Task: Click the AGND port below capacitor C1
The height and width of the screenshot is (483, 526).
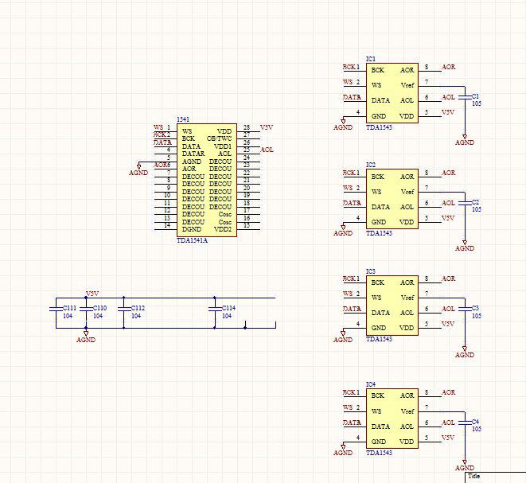Action: click(465, 140)
